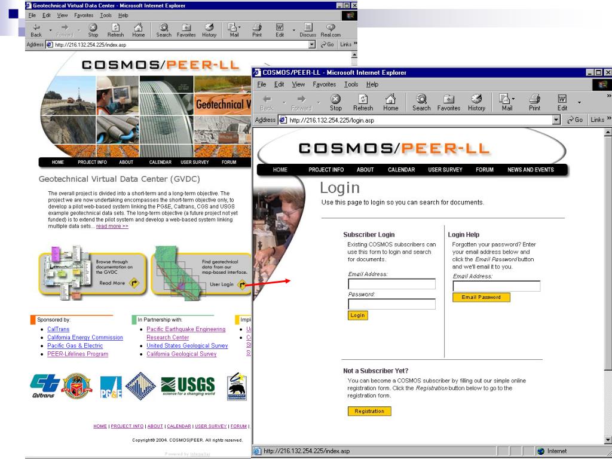Click Go in Geotechnical Data Center address bar
Viewport: 612px width, 459px height.
pos(328,44)
